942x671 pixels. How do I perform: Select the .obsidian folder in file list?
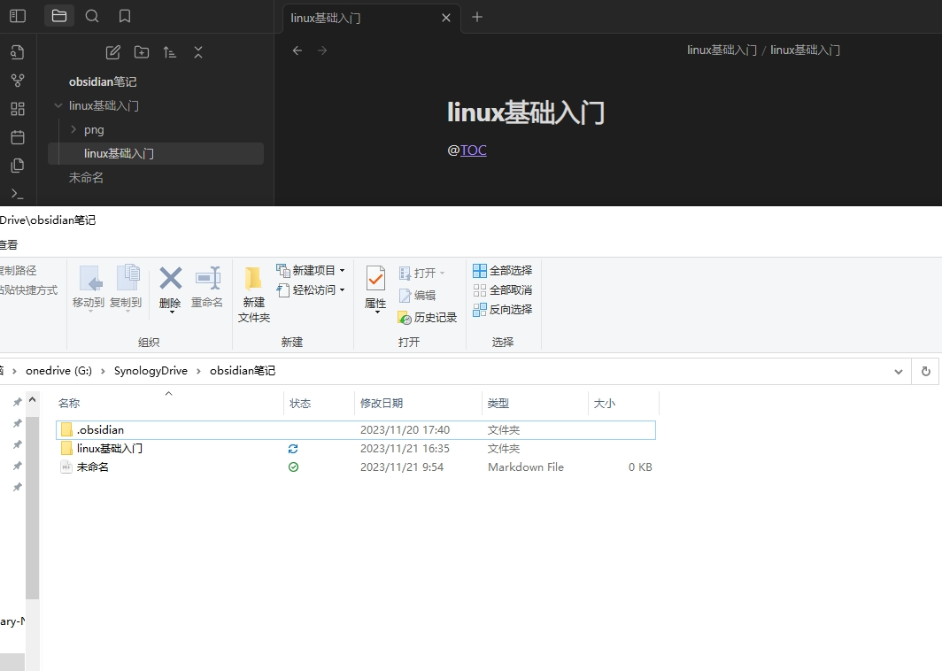(x=100, y=430)
